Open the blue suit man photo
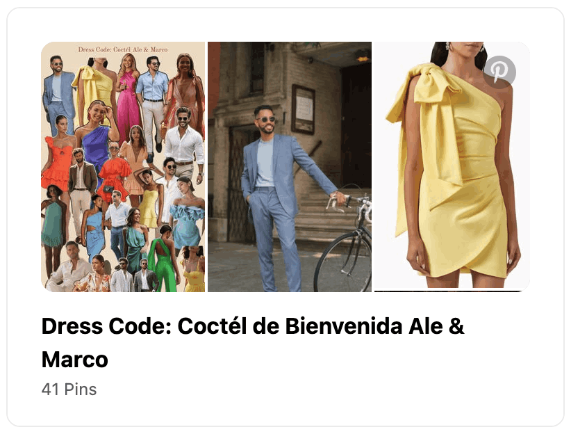The height and width of the screenshot is (434, 571). click(290, 167)
